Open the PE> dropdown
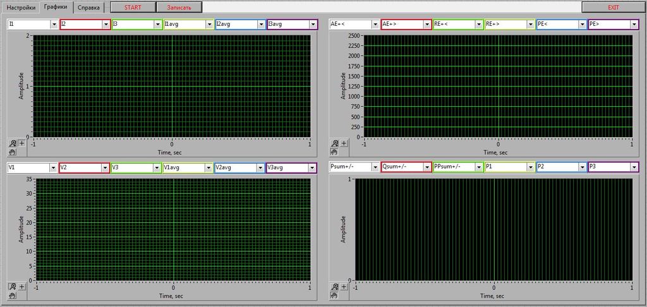Screen dimensions: 647x307 pos(614,25)
